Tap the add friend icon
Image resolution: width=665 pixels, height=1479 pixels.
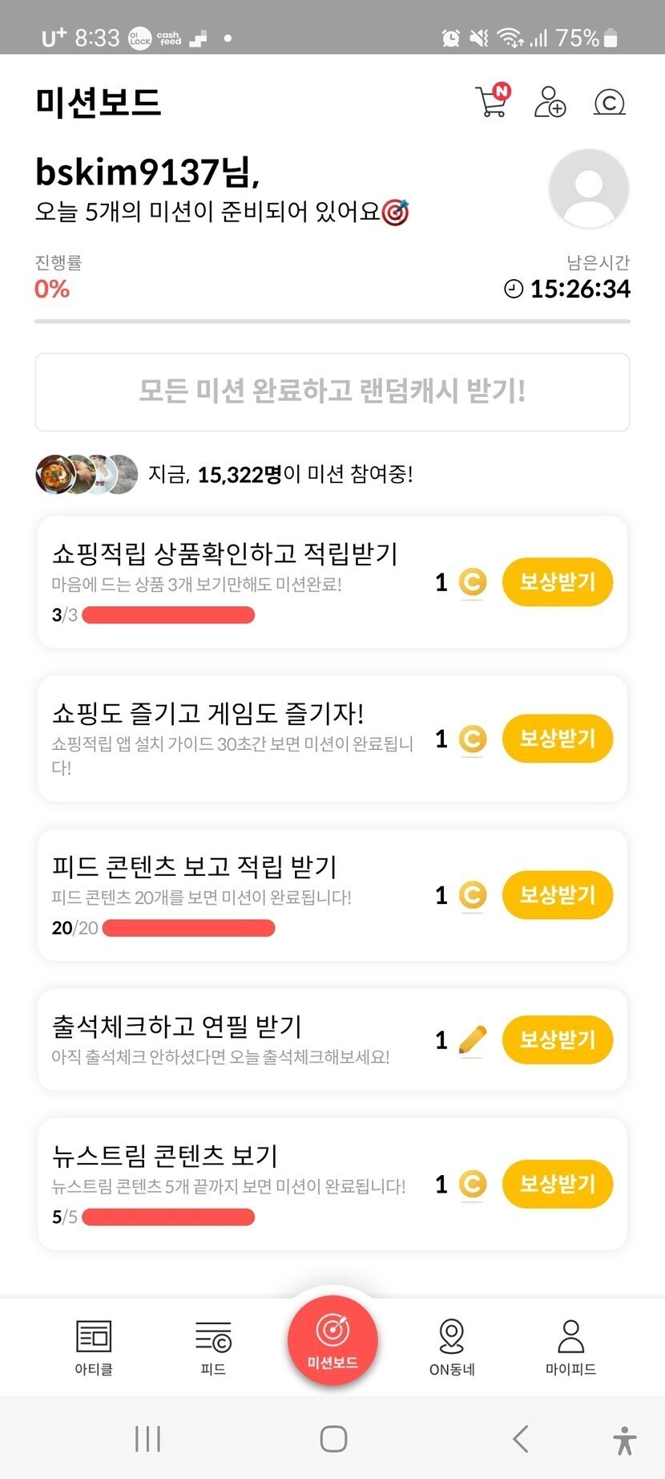(550, 102)
